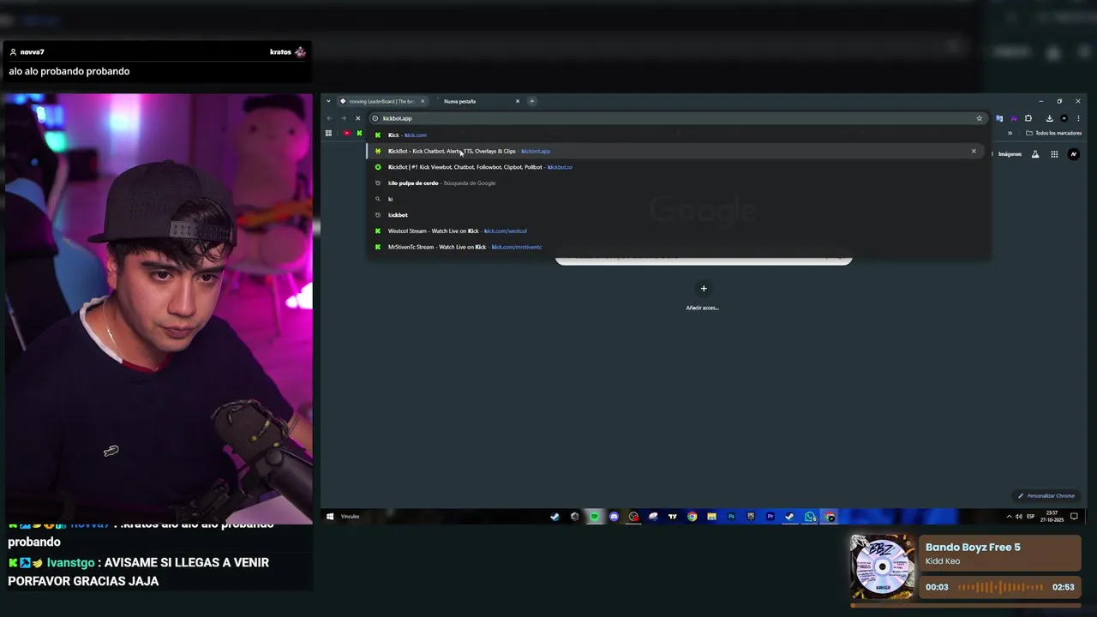Open Spotify from the taskbar
Image resolution: width=1097 pixels, height=617 pixels.
[x=594, y=516]
